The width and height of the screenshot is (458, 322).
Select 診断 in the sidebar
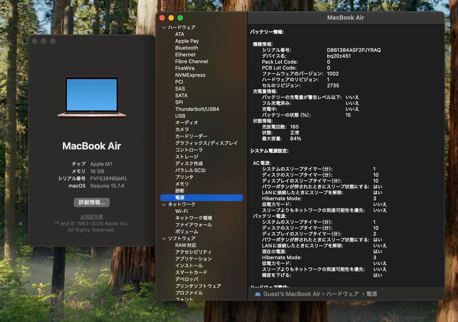(180, 191)
